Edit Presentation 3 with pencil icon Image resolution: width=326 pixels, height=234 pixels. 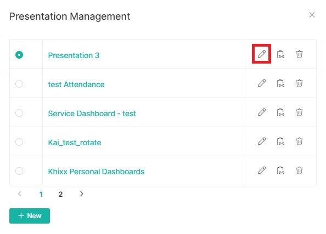262,54
